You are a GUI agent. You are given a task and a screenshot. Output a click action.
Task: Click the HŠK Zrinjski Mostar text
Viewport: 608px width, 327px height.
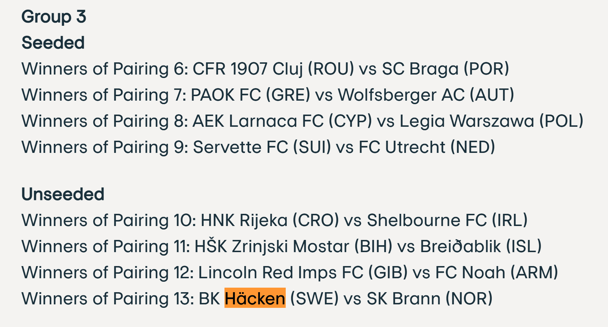coord(271,246)
